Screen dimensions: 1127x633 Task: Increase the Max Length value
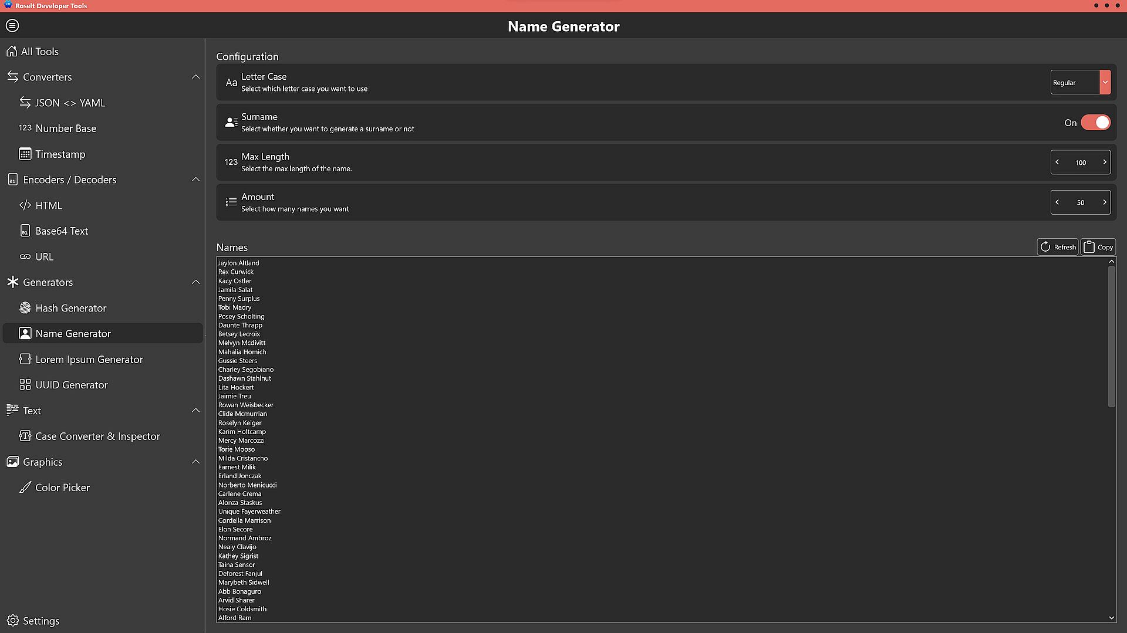(x=1104, y=163)
